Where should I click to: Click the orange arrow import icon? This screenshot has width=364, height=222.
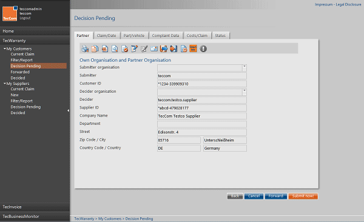click(x=174, y=49)
